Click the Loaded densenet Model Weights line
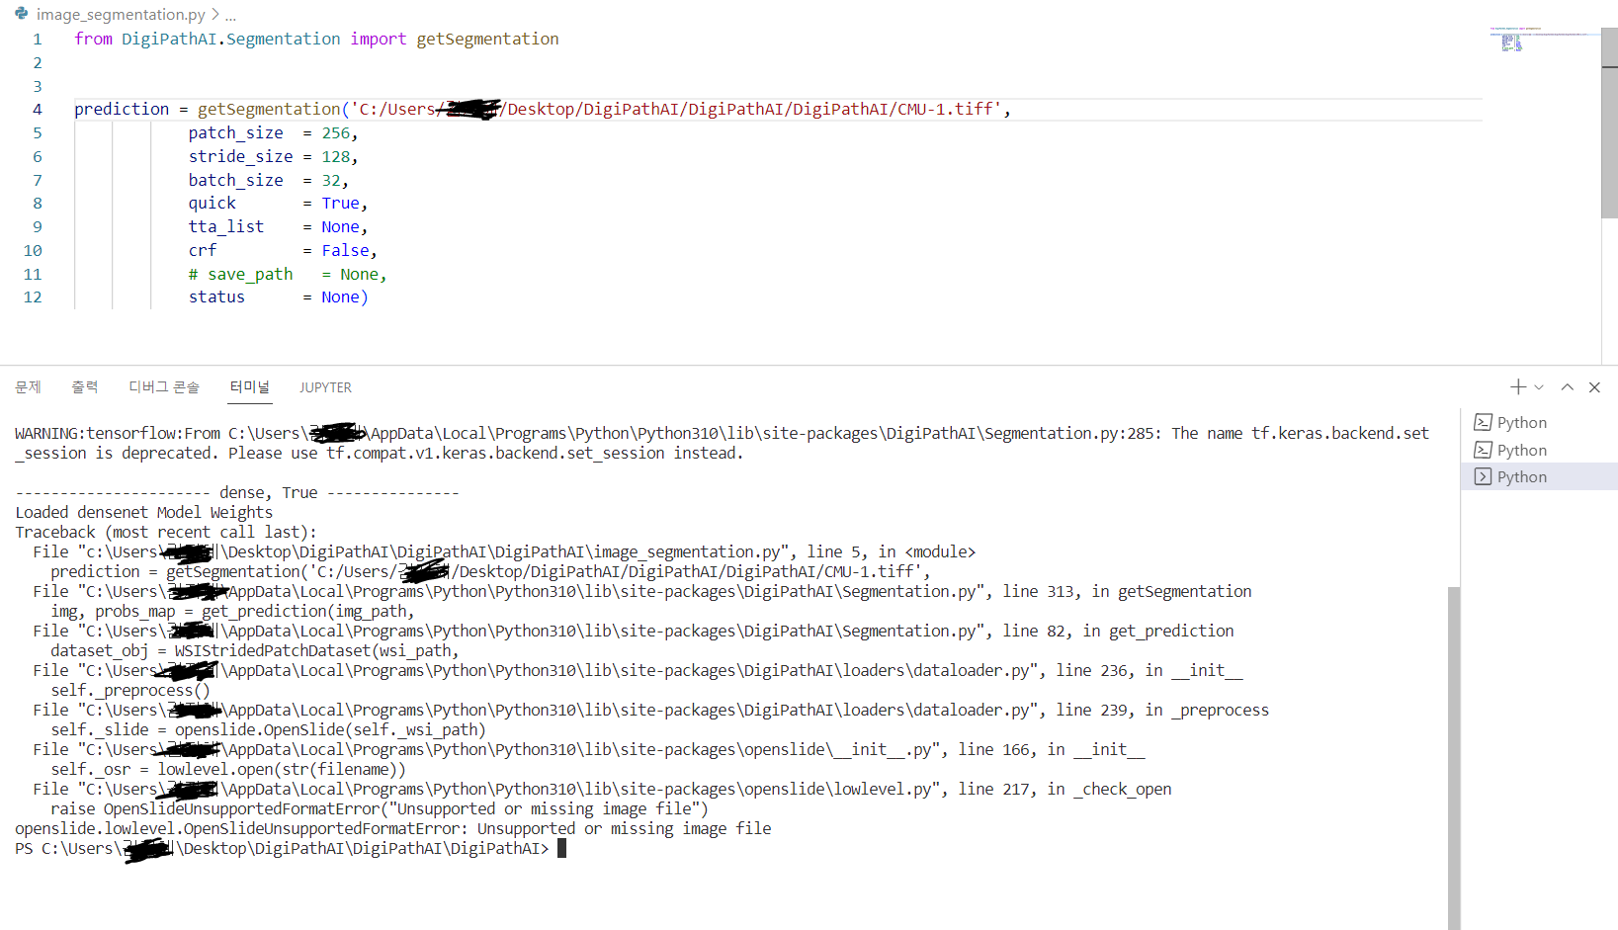Viewport: 1618px width, 930px height. (144, 512)
